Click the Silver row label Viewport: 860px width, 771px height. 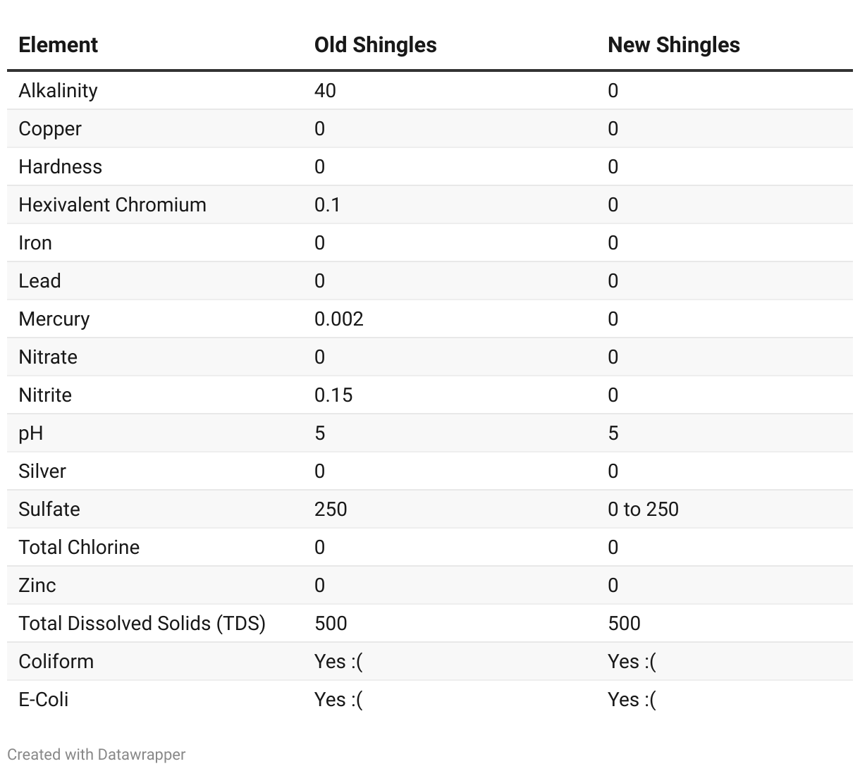click(42, 471)
